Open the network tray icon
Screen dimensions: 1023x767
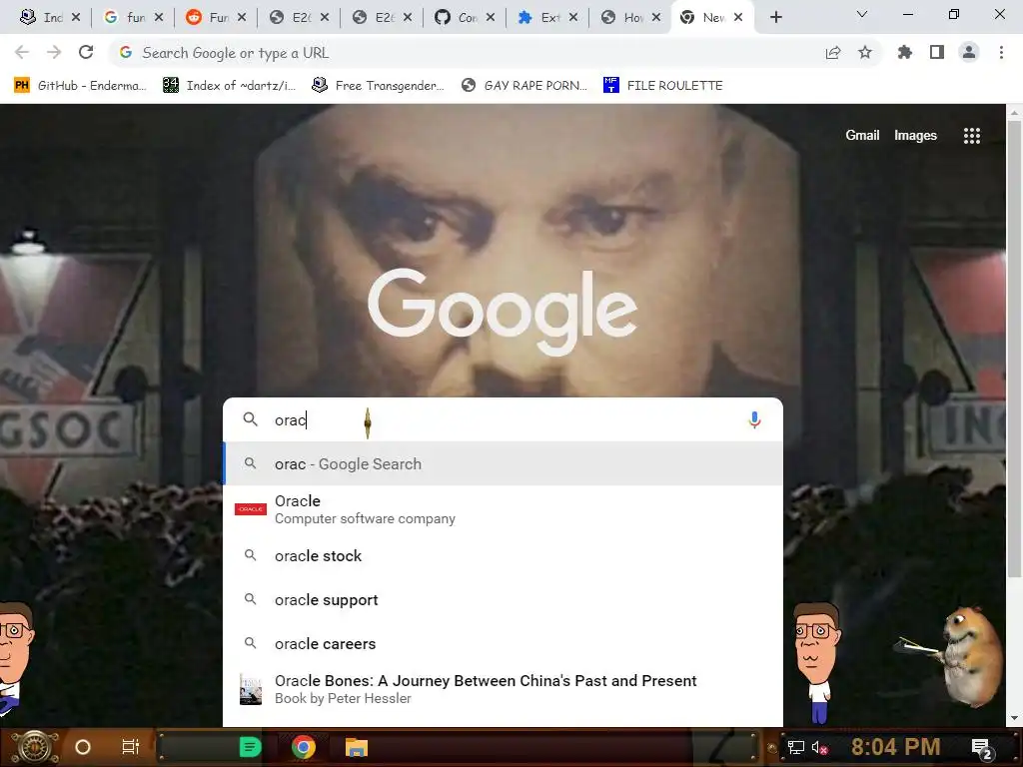coord(795,748)
